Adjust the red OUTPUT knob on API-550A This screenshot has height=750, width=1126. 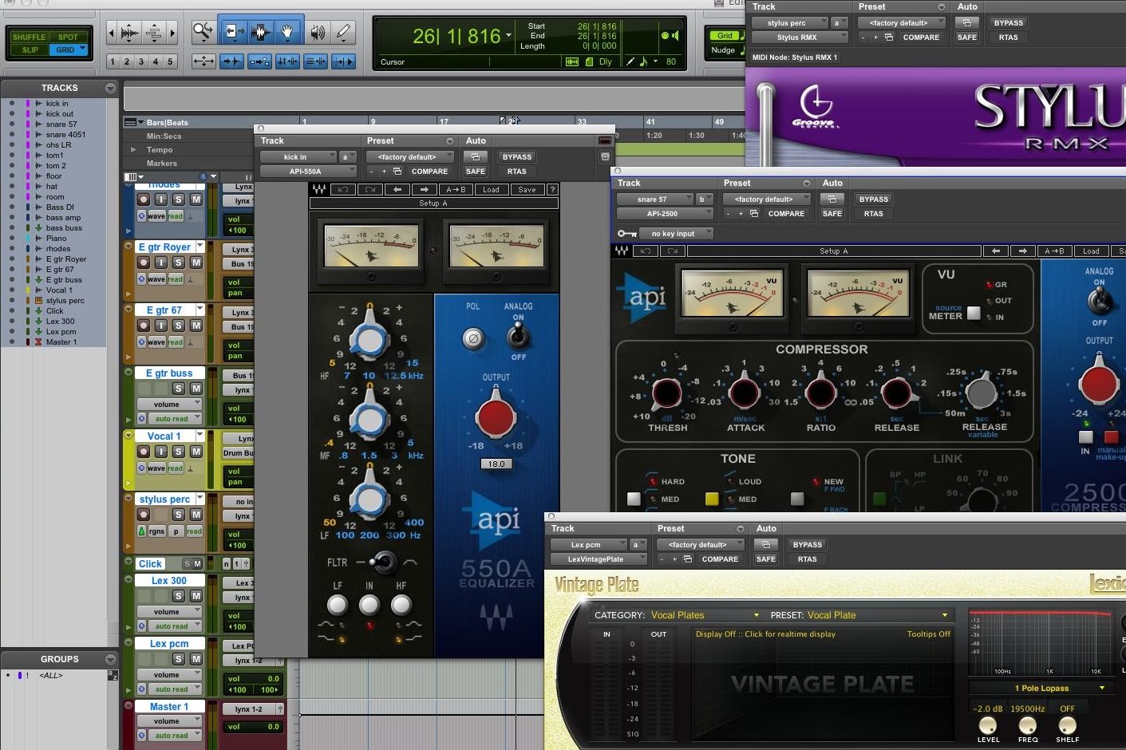pos(496,416)
